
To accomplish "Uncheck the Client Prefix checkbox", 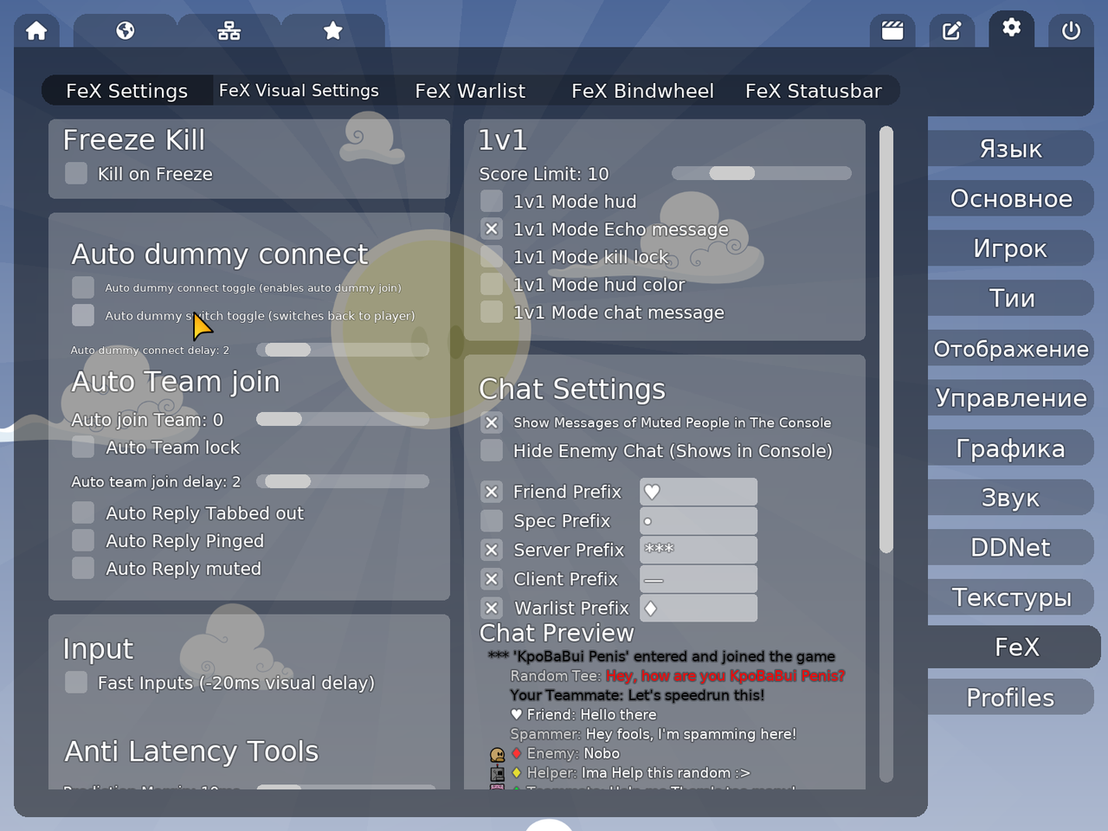I will [492, 579].
